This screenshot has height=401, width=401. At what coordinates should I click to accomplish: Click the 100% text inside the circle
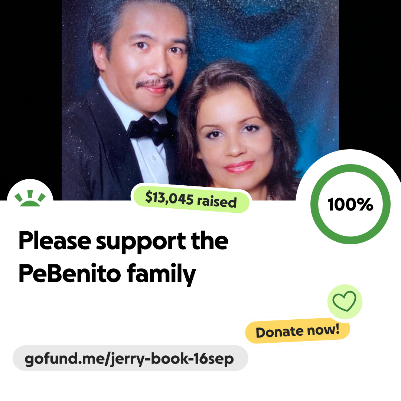click(351, 204)
